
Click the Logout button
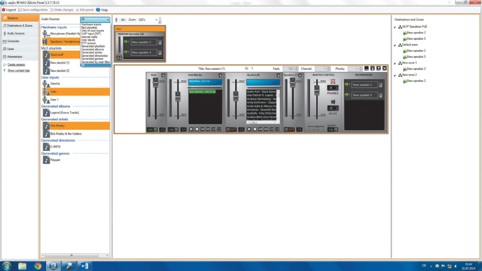(9, 9)
